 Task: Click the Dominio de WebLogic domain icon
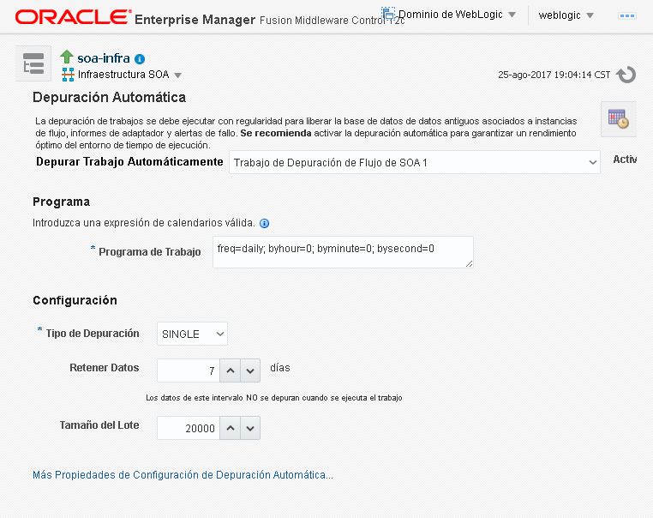388,14
